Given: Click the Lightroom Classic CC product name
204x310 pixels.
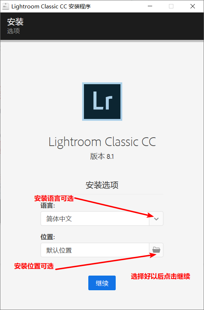Looking at the screenshot, I should click(x=102, y=142).
